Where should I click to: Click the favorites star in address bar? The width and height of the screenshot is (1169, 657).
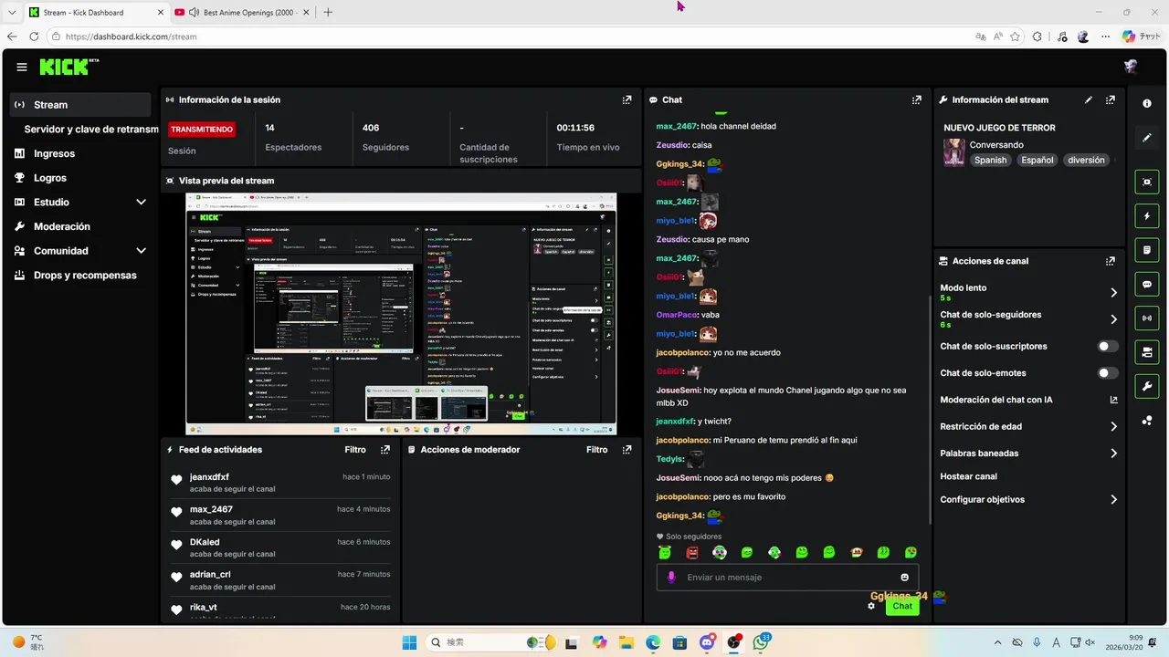click(1015, 36)
